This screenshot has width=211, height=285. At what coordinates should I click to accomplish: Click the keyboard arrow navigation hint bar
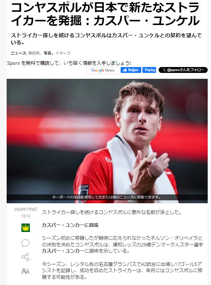pyautogui.click(x=107, y=197)
